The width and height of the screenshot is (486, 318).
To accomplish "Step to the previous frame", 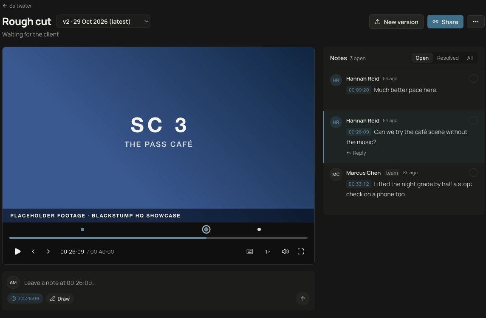I will (x=33, y=251).
